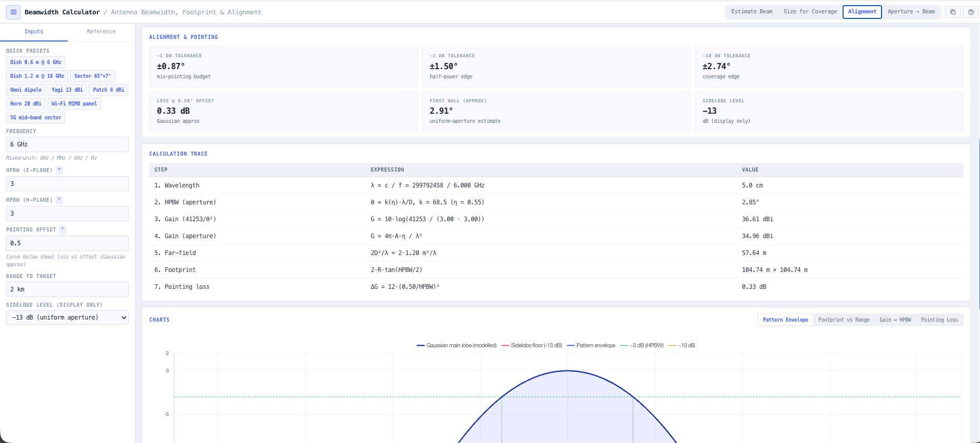
Task: Toggle 'Pattern envelope' legend entry
Action: (591, 346)
